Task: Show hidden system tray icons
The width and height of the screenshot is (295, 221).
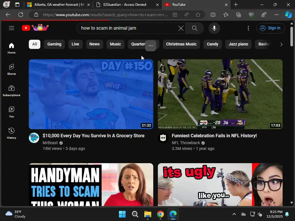Action: point(234,214)
